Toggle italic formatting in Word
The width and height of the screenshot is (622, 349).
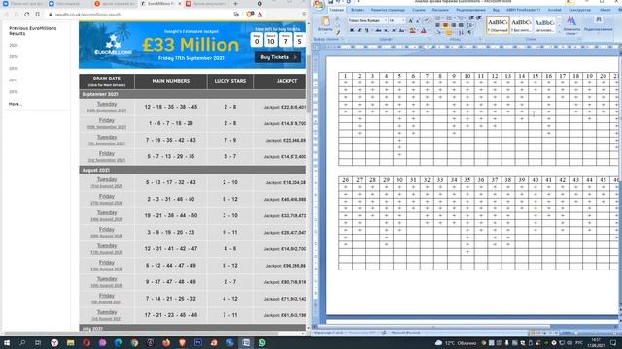pos(359,30)
